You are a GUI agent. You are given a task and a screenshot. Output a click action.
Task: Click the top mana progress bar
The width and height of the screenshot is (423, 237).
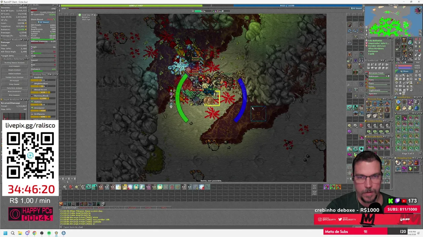pyautogui.click(x=287, y=6)
